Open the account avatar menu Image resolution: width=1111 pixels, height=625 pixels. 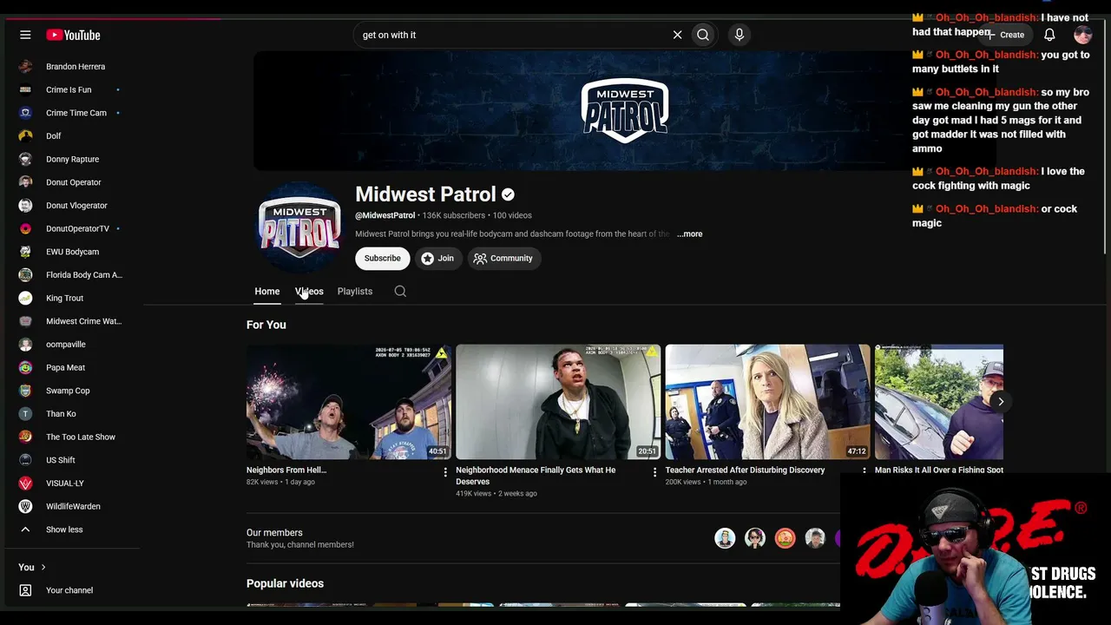1082,35
